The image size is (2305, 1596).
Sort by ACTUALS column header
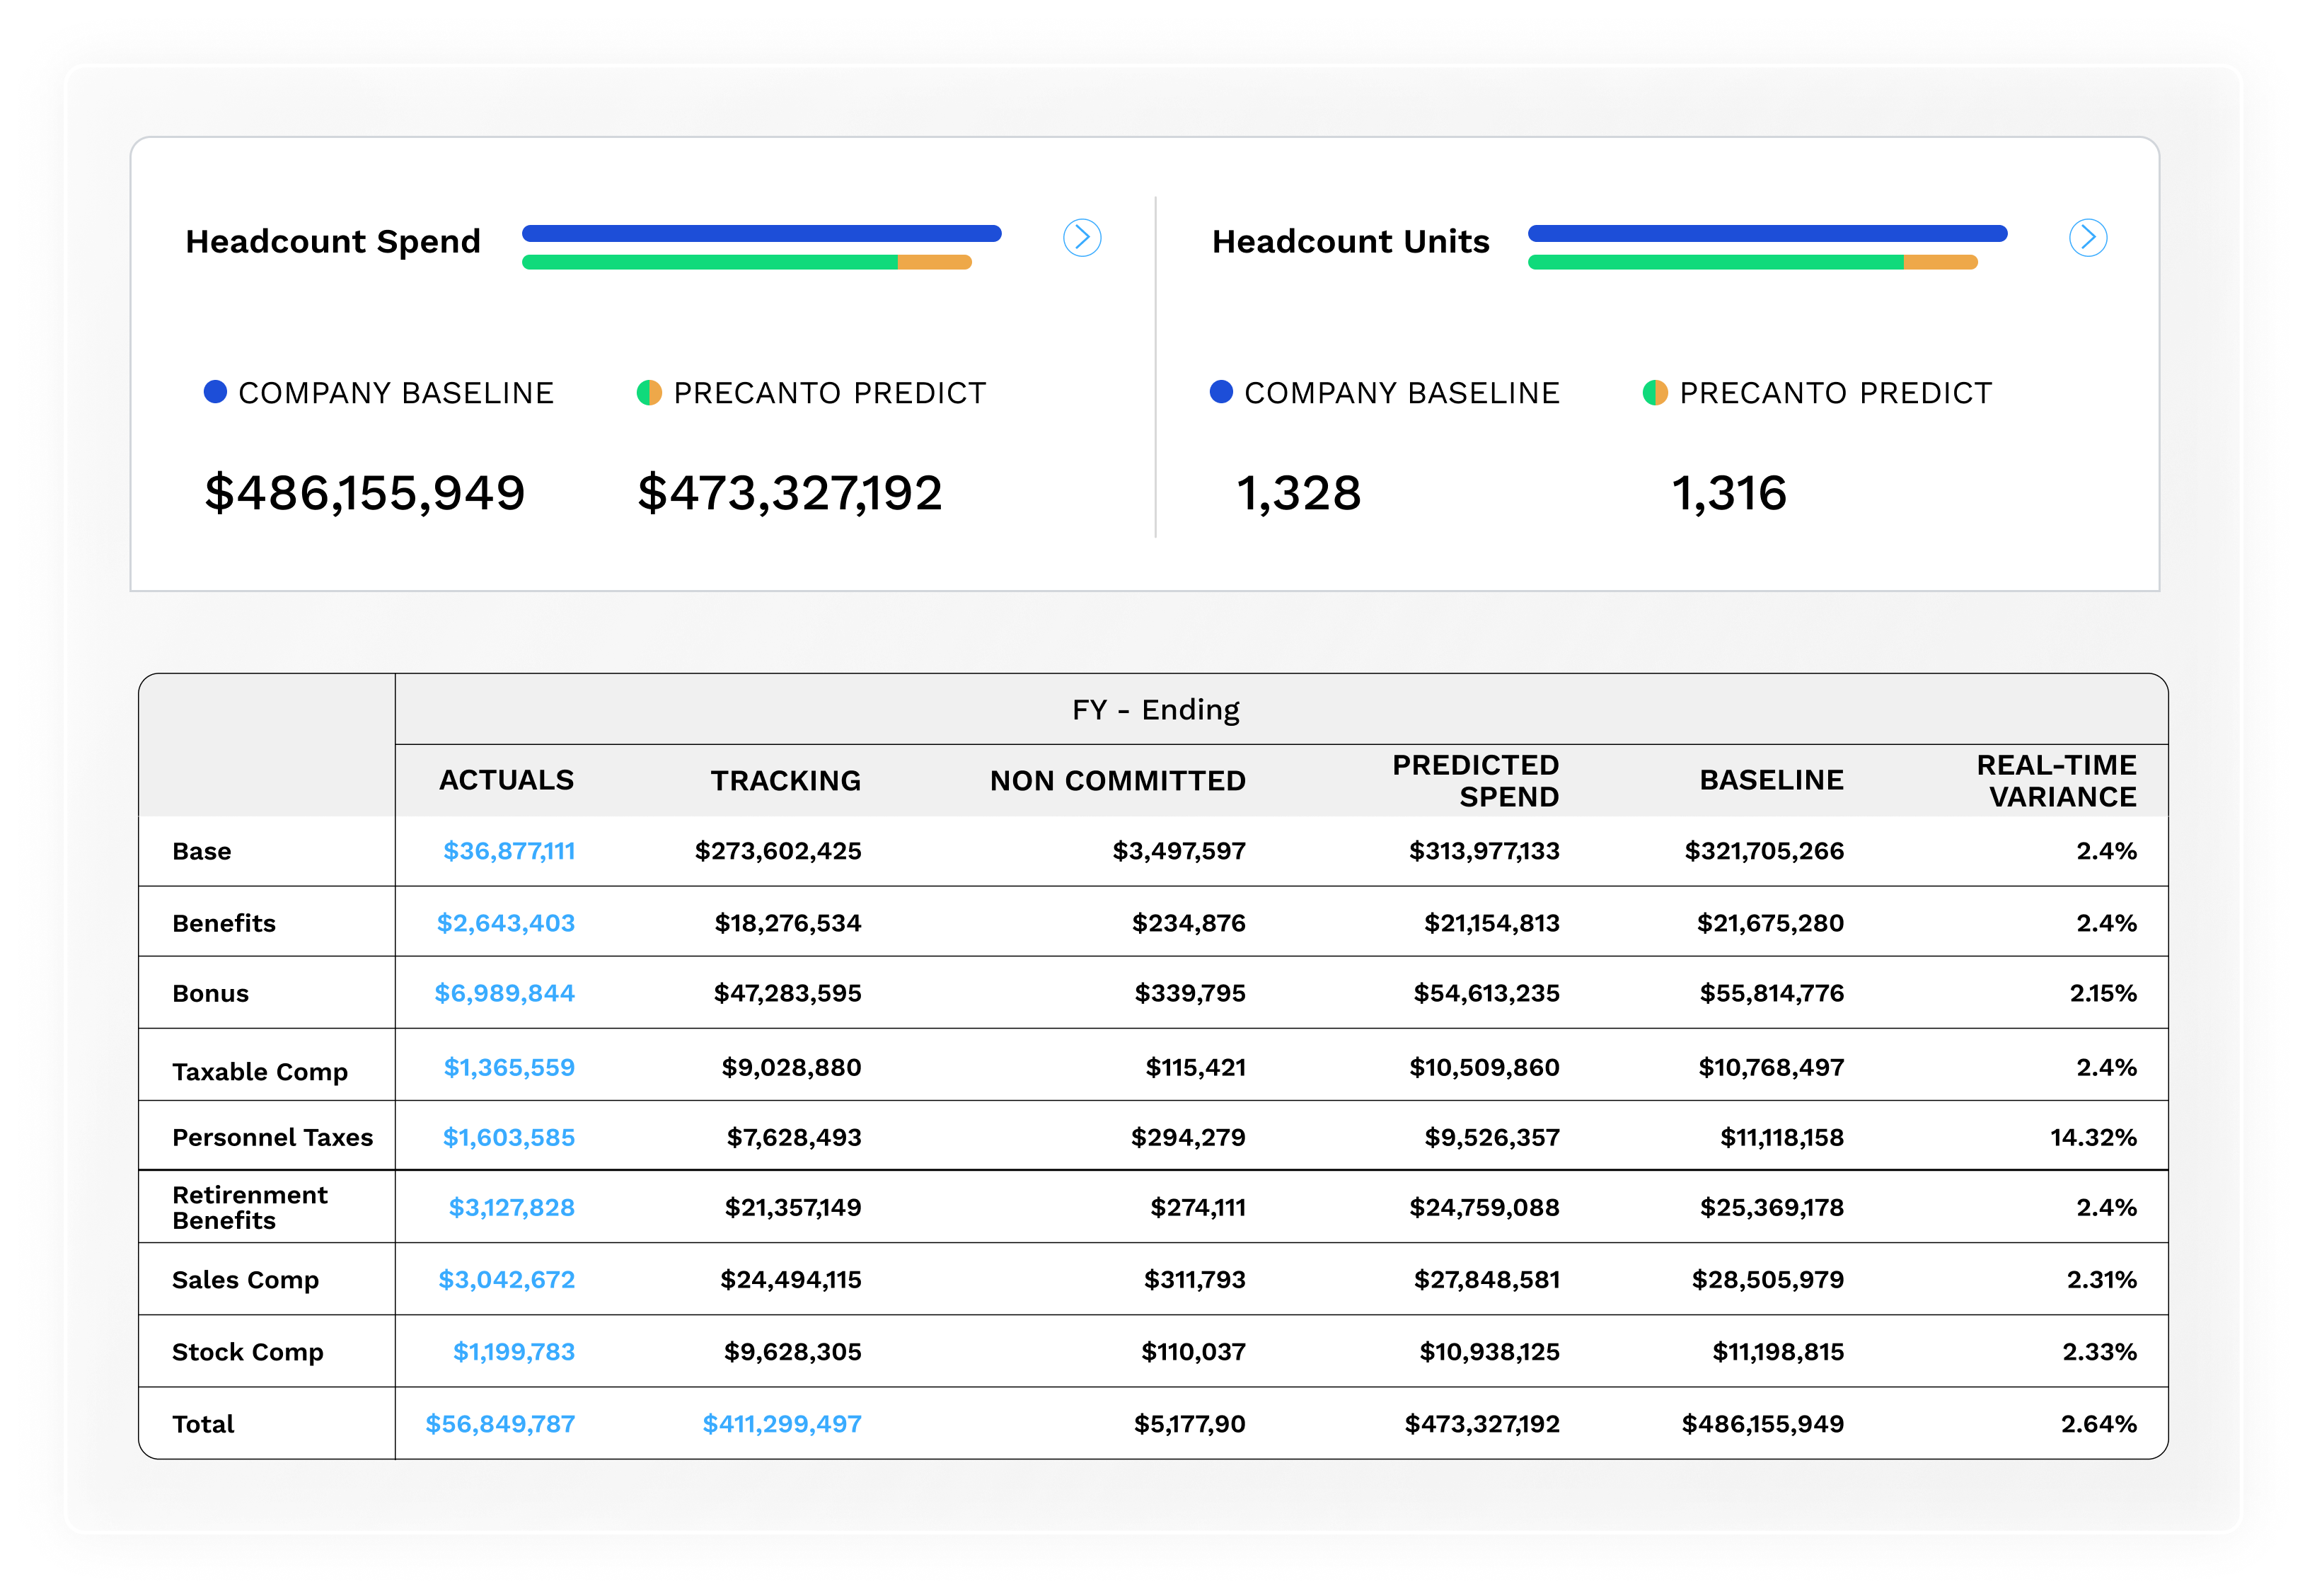[506, 780]
